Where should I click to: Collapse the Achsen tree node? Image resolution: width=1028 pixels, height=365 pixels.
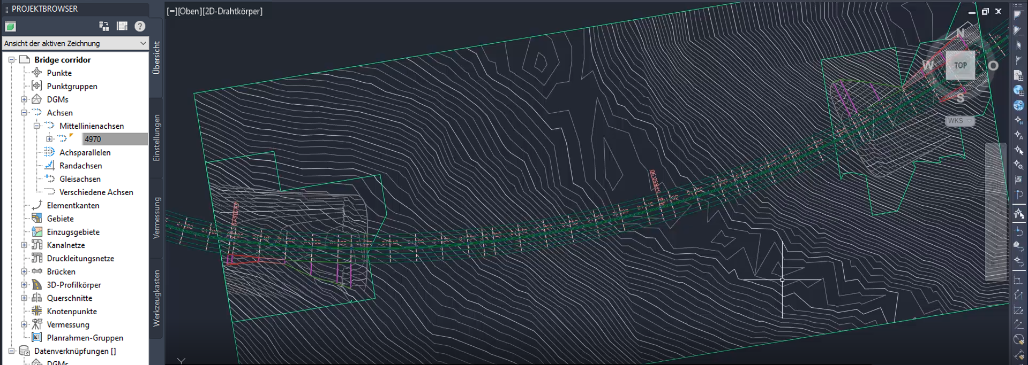point(24,113)
